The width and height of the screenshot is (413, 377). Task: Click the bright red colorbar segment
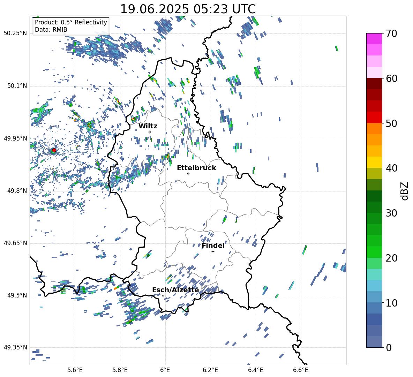point(374,118)
